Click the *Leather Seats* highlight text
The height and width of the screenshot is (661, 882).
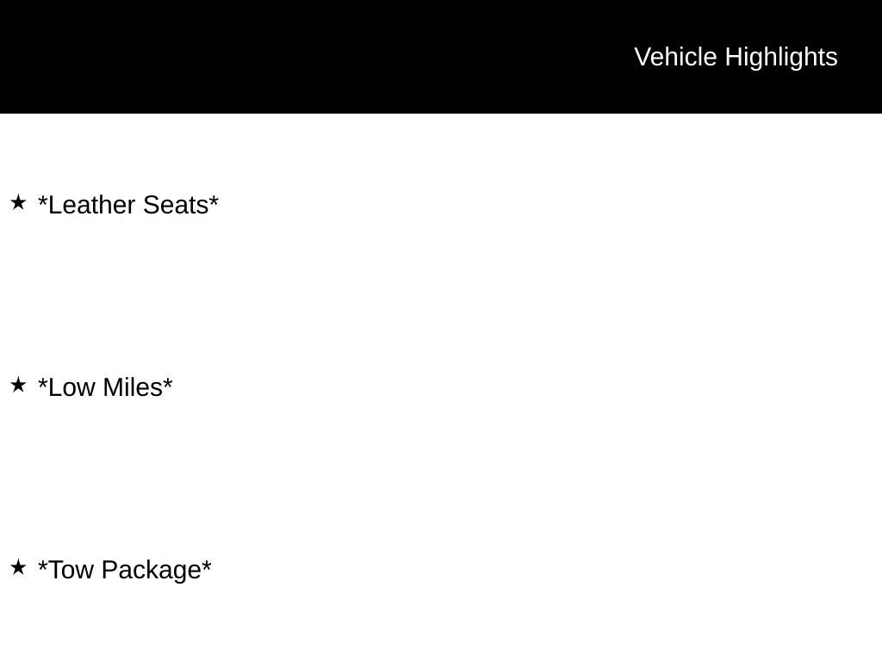(x=128, y=205)
